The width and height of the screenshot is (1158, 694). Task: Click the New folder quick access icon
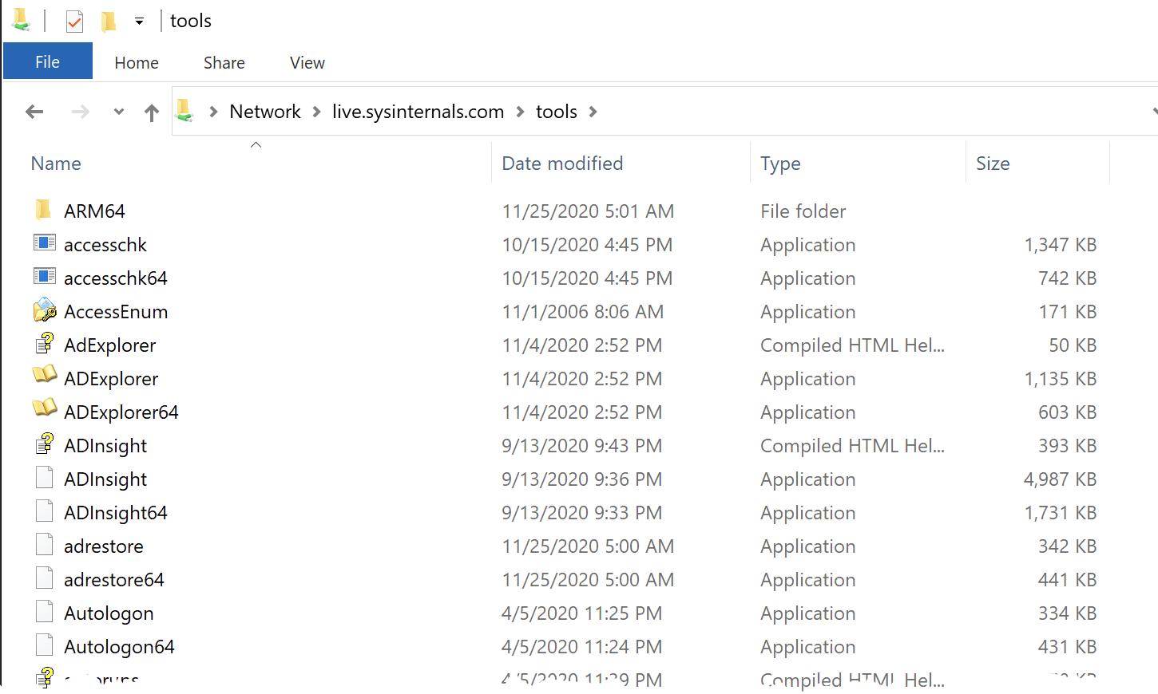coord(109,21)
